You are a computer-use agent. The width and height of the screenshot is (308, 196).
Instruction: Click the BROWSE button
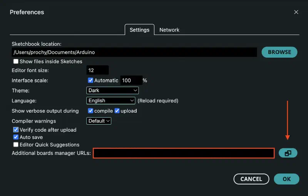(x=280, y=52)
